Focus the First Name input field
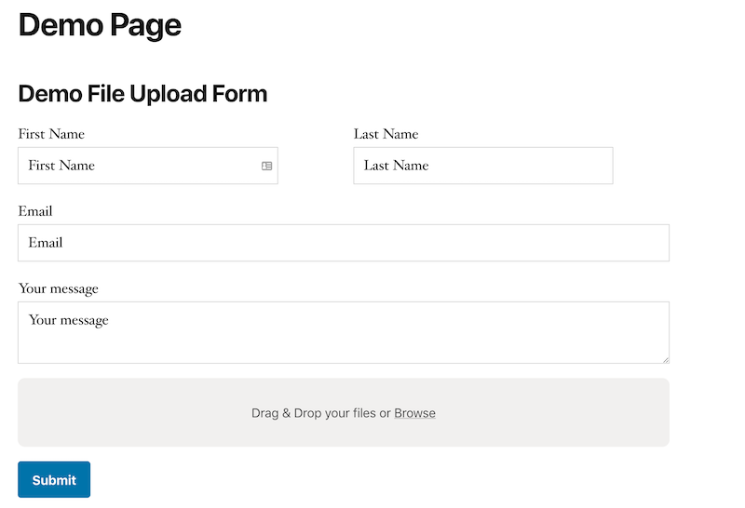This screenshot has width=745, height=508. pyautogui.click(x=148, y=166)
